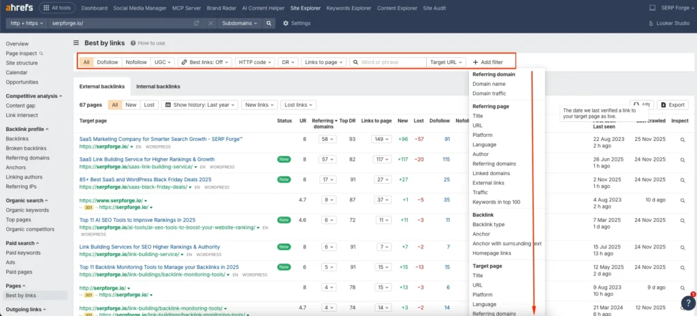Viewport: 697px width, 316px height.
Task: Click the open-in-new-tab icon in URL bar
Action: [x=197, y=23]
